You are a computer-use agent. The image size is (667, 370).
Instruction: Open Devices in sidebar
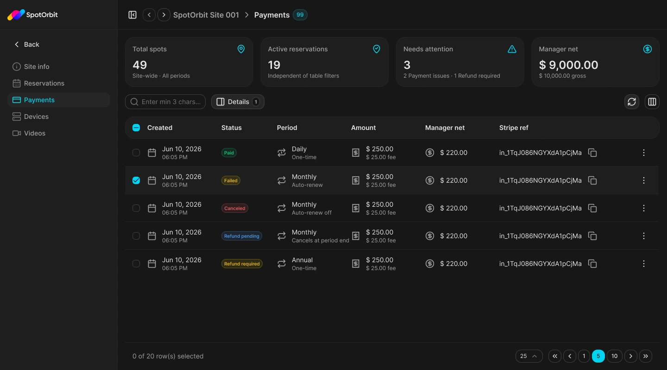click(x=59, y=117)
